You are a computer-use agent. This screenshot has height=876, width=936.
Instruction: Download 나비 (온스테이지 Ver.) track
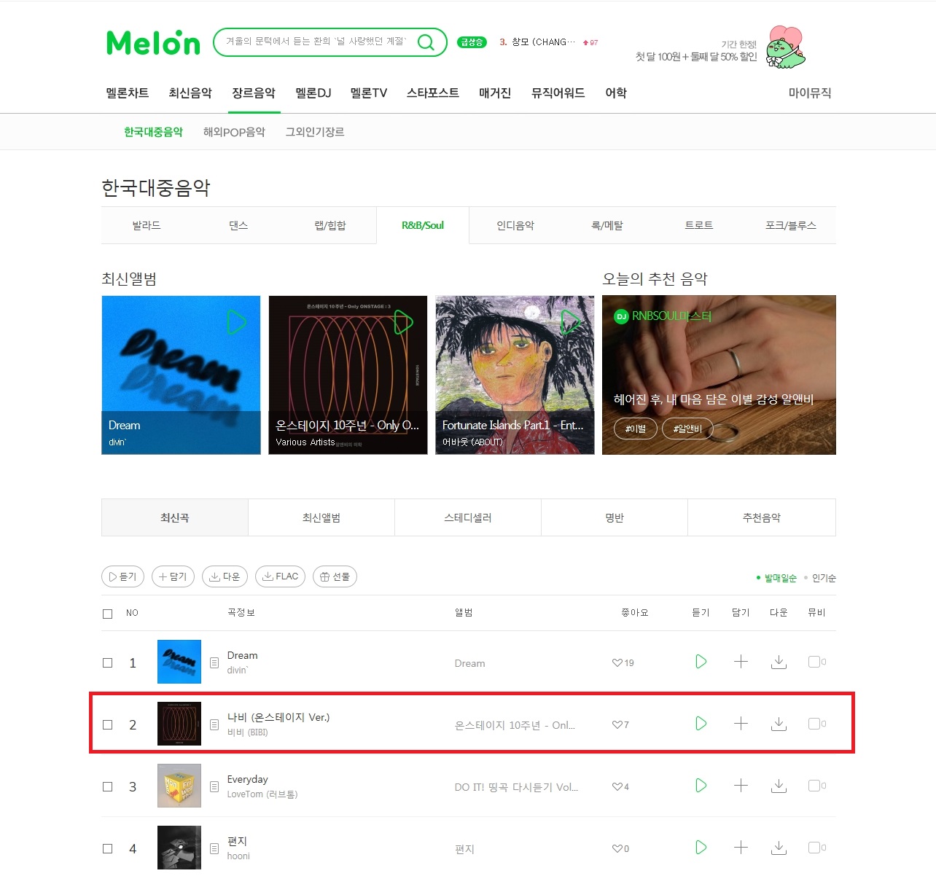coord(779,724)
